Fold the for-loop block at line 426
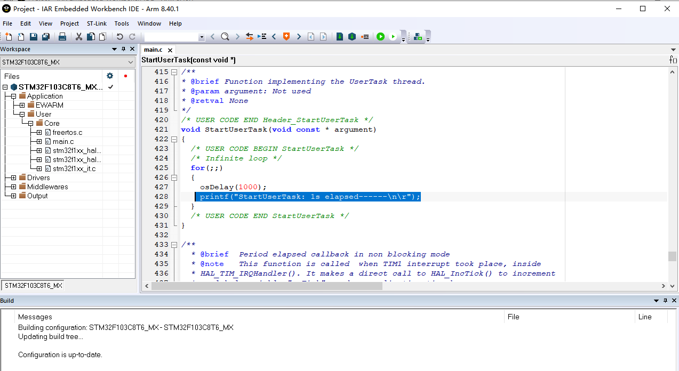 174,178
